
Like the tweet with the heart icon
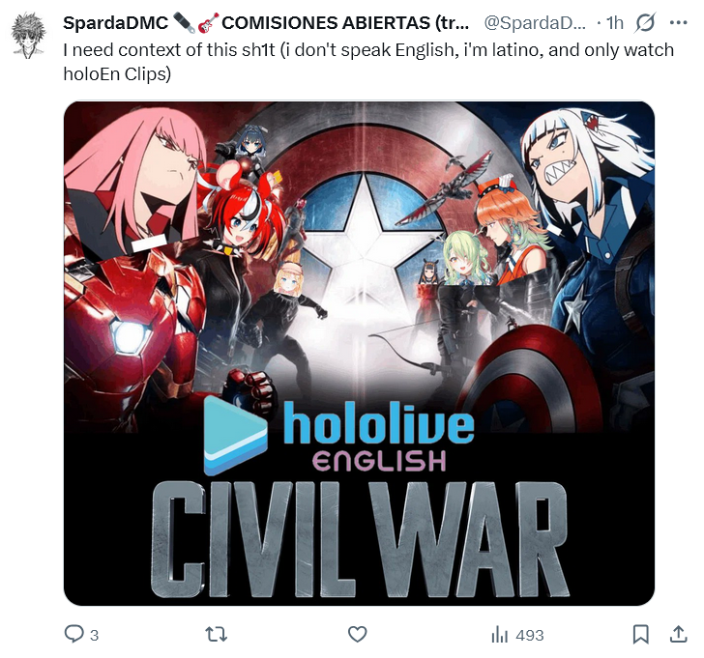358,634
